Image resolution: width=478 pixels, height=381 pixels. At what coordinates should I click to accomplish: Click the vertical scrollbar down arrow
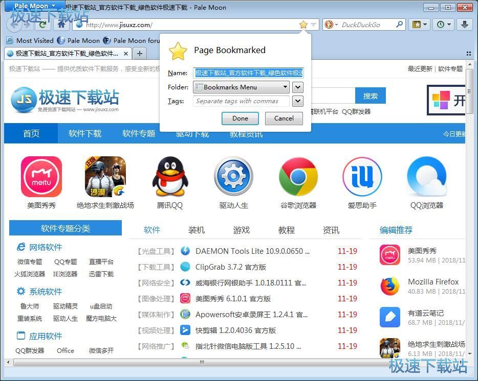[469, 353]
